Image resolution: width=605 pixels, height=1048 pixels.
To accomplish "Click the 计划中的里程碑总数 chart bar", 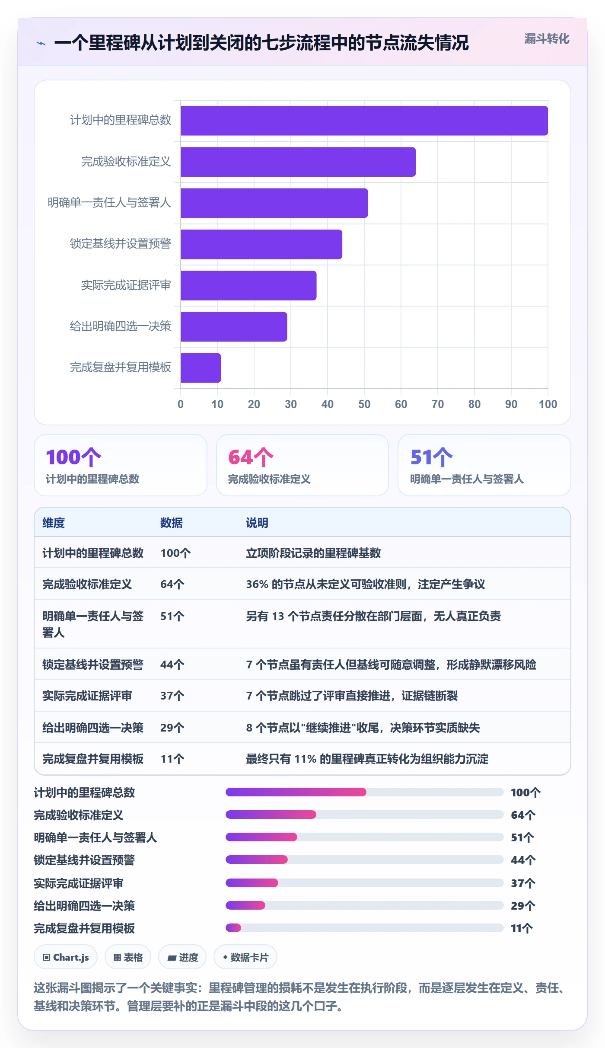I will tap(364, 121).
